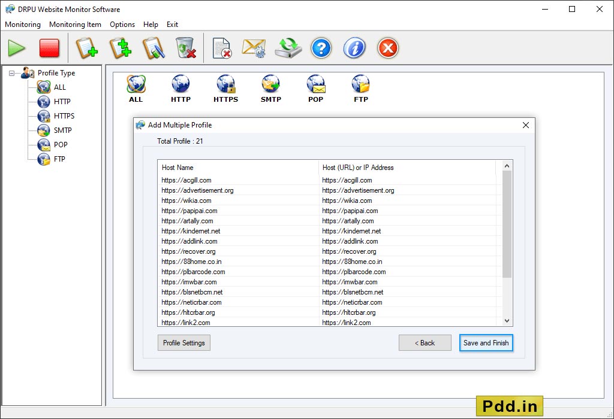Open email settings envelope icon

[254, 48]
